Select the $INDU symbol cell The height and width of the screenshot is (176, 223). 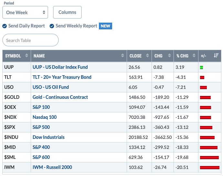[16, 137]
